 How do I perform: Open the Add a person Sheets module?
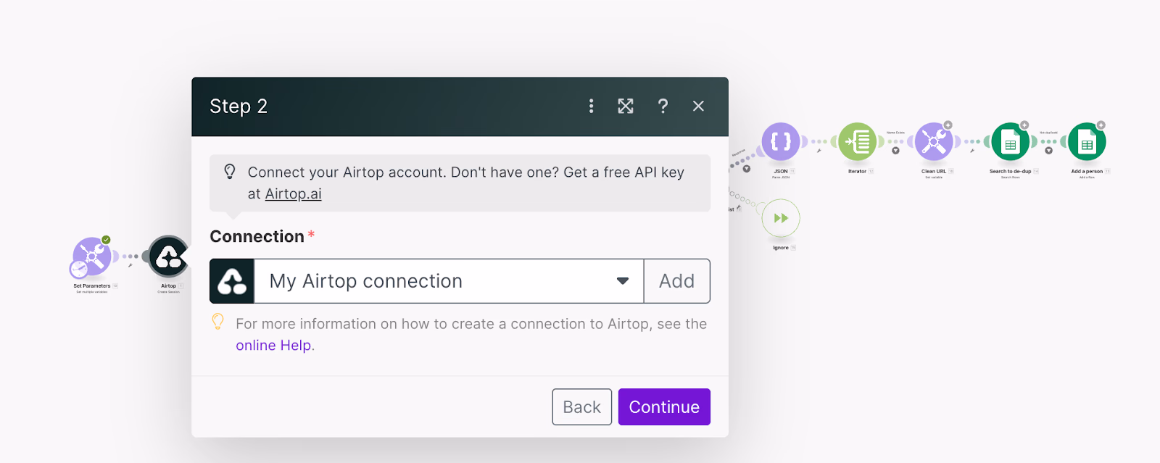[x=1087, y=141]
